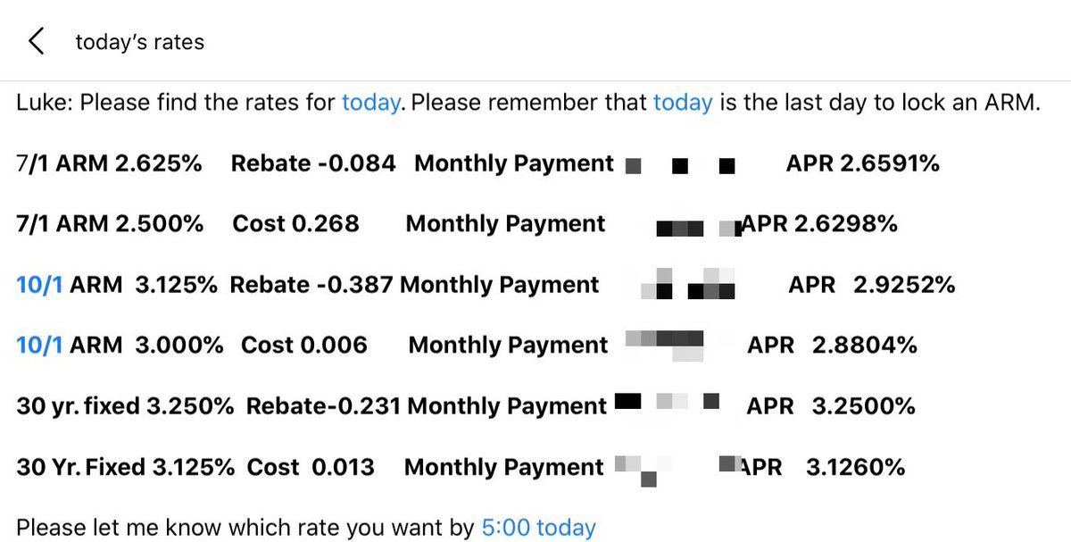Click the "APR 2.6591%" figure

point(862,163)
